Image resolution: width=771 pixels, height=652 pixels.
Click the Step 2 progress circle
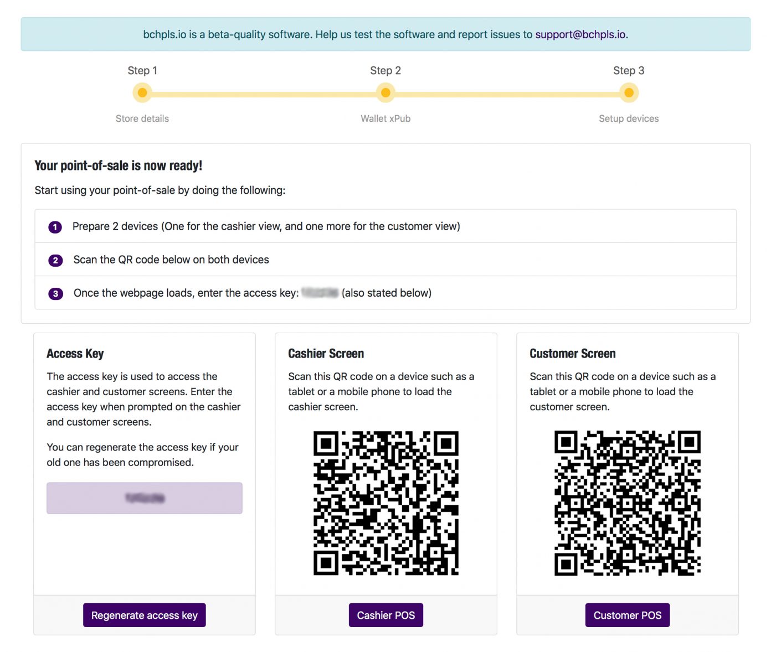[385, 93]
